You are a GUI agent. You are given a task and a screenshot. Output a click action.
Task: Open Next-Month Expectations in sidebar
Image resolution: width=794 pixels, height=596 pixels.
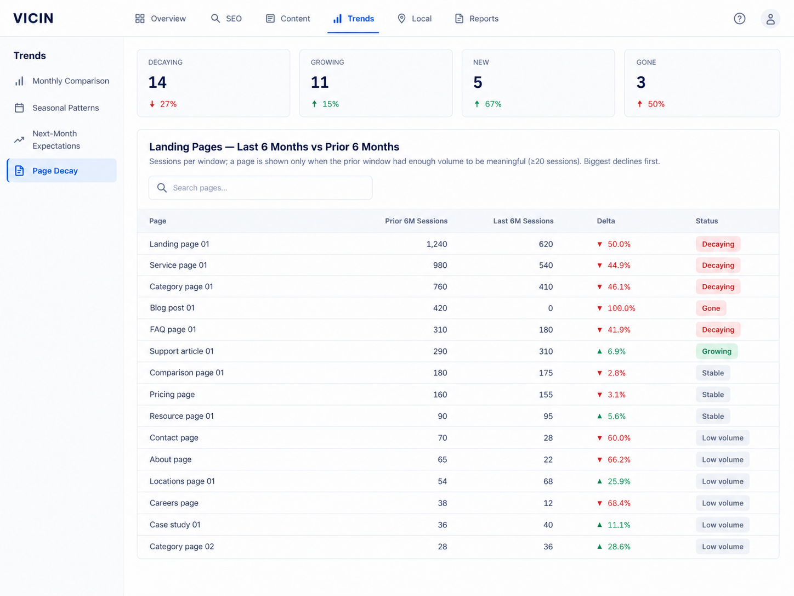point(62,140)
